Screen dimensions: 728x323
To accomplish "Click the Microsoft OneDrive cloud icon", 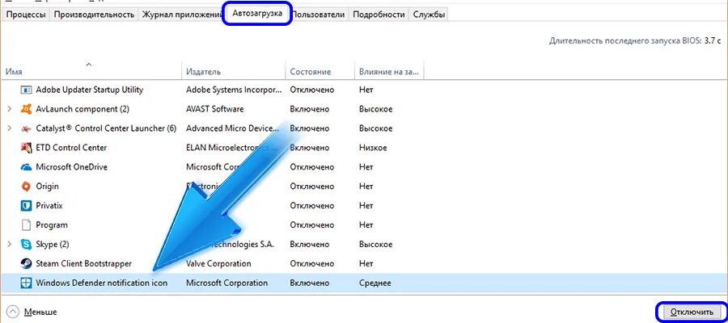I will (x=27, y=167).
